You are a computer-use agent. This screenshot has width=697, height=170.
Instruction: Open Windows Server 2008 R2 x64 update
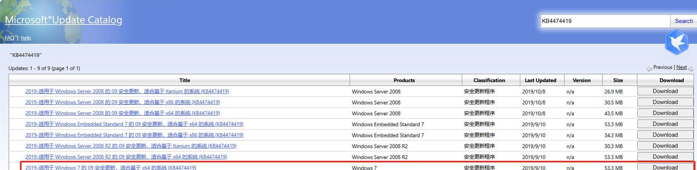[x=126, y=157]
